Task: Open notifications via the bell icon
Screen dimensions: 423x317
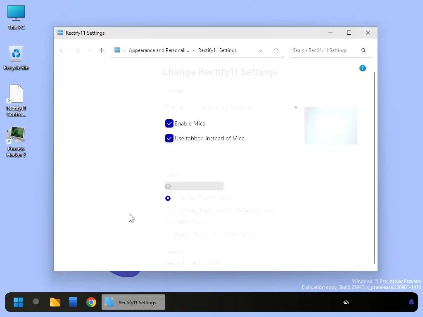Action: click(x=411, y=302)
